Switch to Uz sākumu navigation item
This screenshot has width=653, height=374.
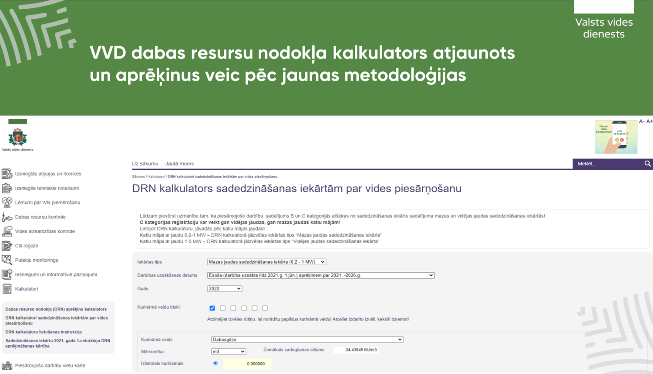click(x=145, y=163)
